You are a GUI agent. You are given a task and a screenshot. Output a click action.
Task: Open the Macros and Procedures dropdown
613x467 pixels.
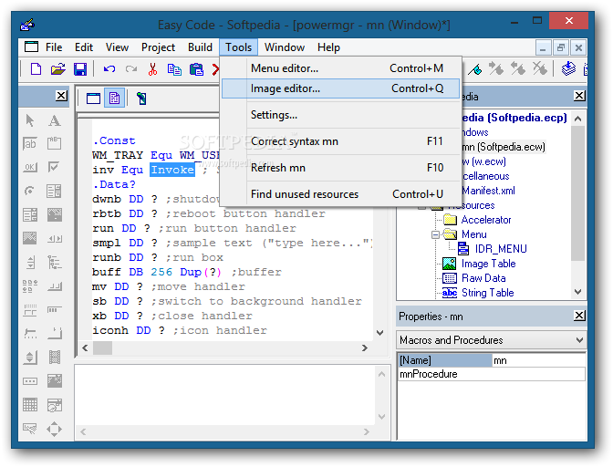click(x=580, y=340)
